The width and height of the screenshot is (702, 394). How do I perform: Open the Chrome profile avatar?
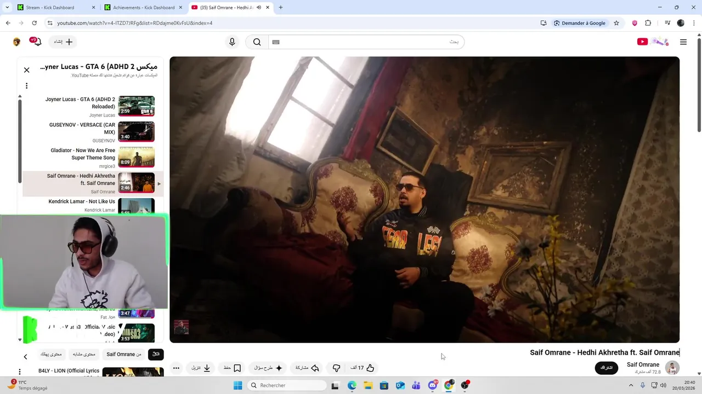[x=681, y=23]
